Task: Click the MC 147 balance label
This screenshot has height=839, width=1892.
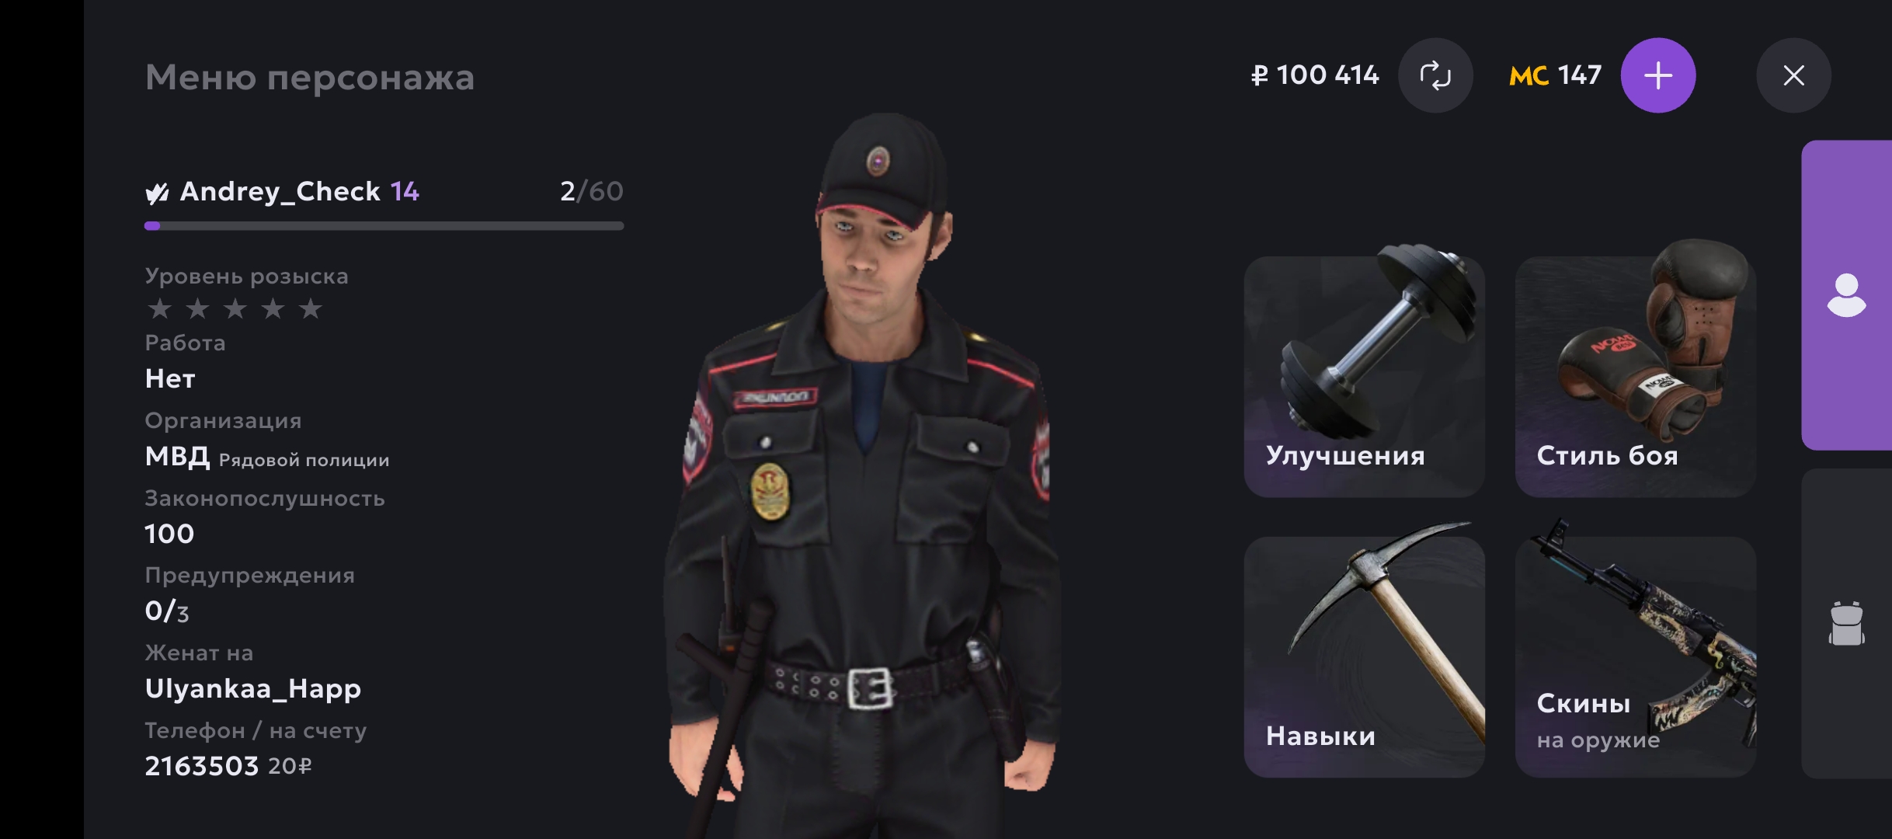Action: coord(1555,75)
